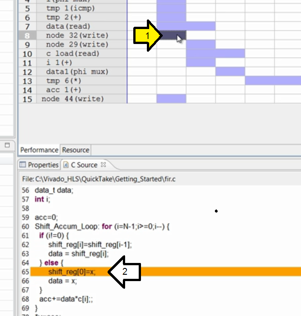Select the tmp_1(icmp) operation row
301x316 pixels.
[71, 8]
